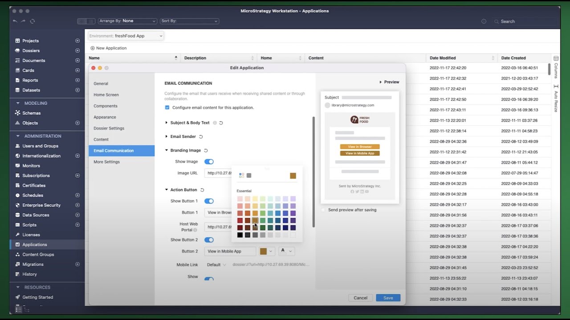Image resolution: width=570 pixels, height=320 pixels.
Task: Click info icon beside Host Web Portal
Action: pyautogui.click(x=195, y=230)
